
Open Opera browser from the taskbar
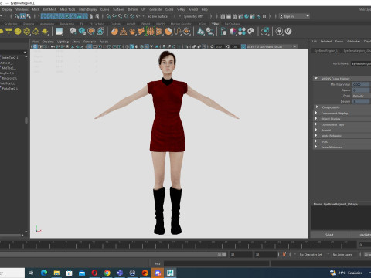[x=94, y=273]
